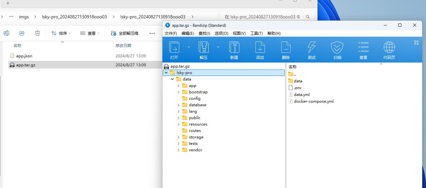Select the data folder in right list
Screen dimensions: 426x188
[x=295, y=81]
